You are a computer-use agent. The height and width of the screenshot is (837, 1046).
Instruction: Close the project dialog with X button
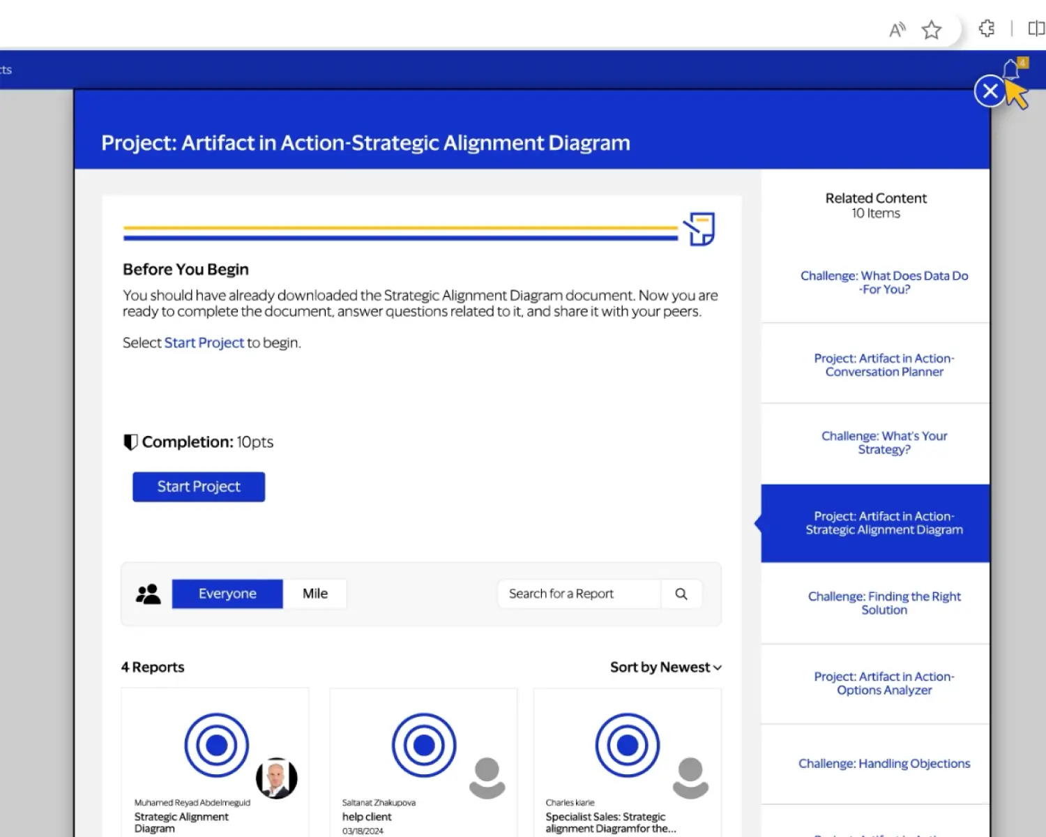point(990,91)
